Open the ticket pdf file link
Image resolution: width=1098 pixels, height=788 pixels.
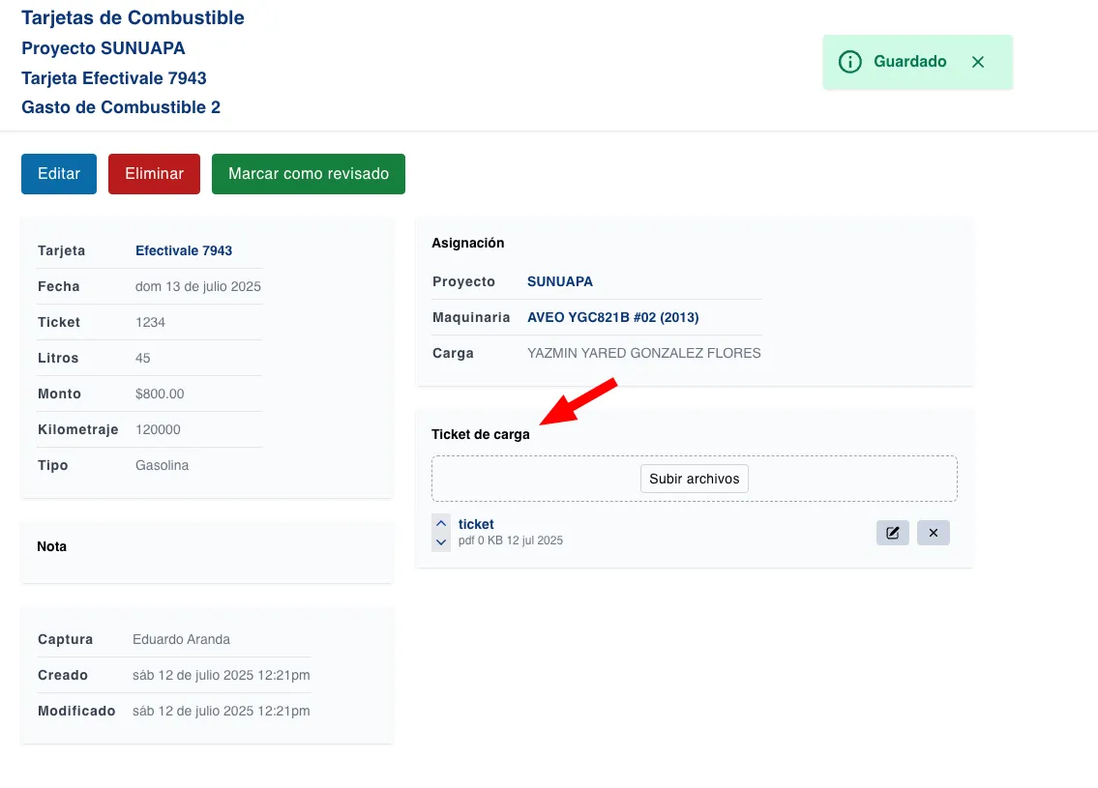click(x=476, y=524)
